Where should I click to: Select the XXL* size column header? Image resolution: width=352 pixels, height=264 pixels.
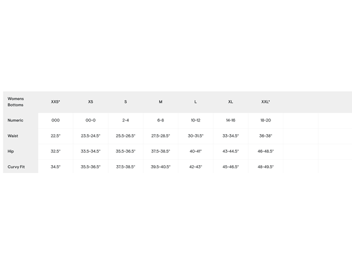click(266, 102)
